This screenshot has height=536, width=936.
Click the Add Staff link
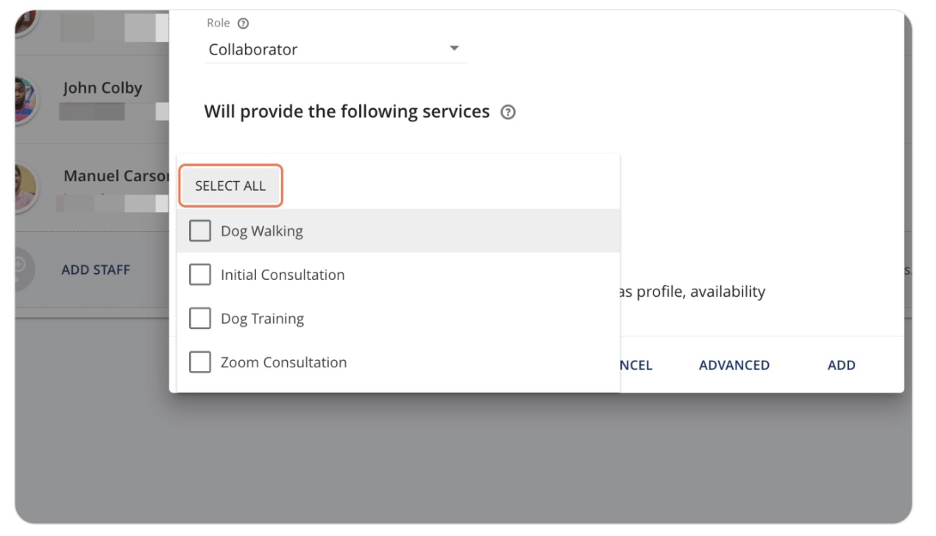coord(96,270)
